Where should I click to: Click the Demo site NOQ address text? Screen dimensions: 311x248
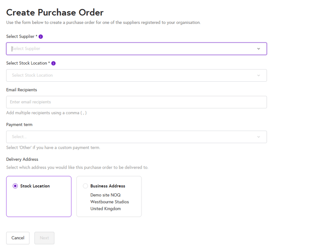[x=105, y=195]
